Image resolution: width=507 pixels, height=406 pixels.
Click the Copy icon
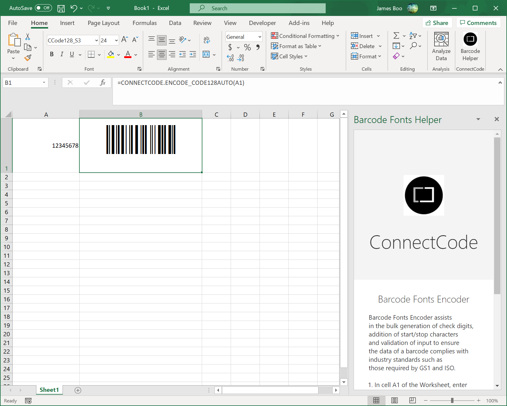coord(28,47)
